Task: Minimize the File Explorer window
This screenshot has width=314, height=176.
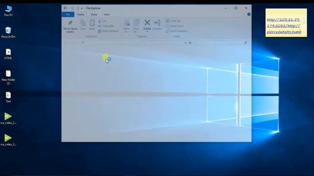Action: [x=226, y=8]
